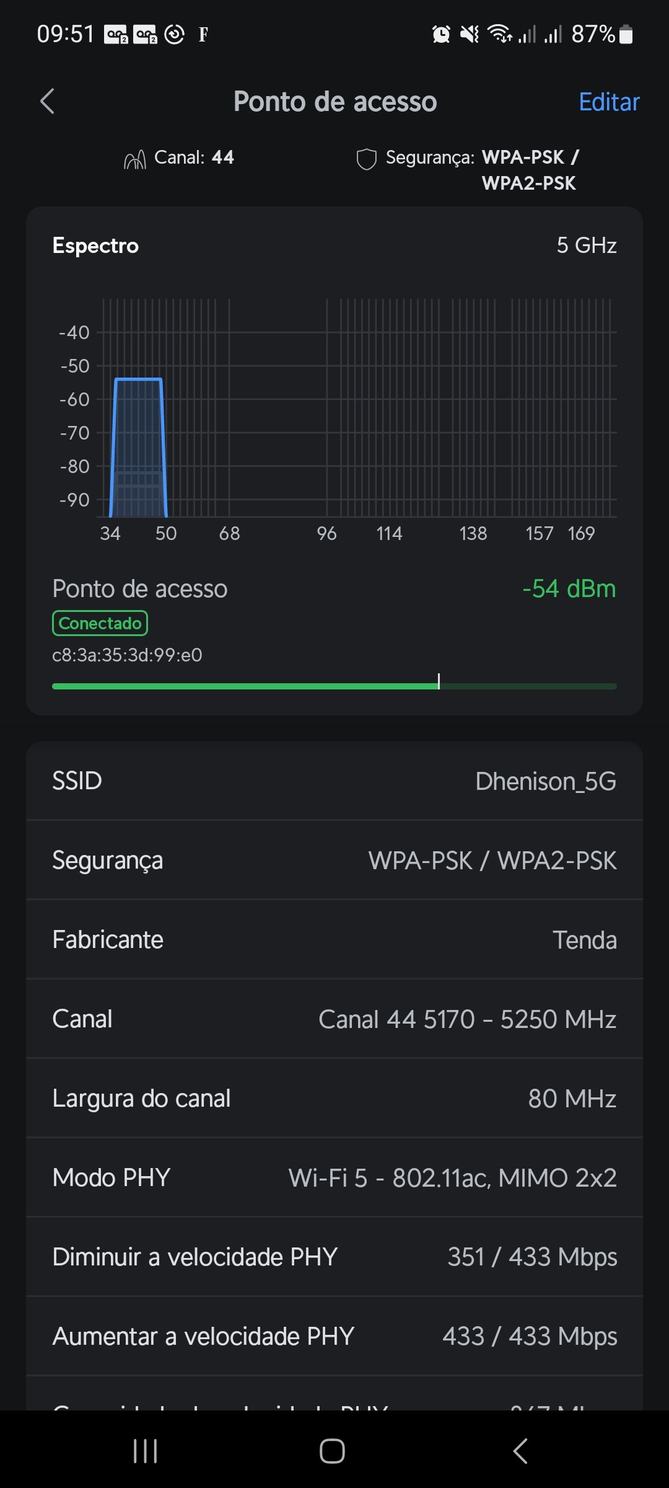Tap the channel antenna icon
This screenshot has width=669, height=1488.
tap(134, 159)
